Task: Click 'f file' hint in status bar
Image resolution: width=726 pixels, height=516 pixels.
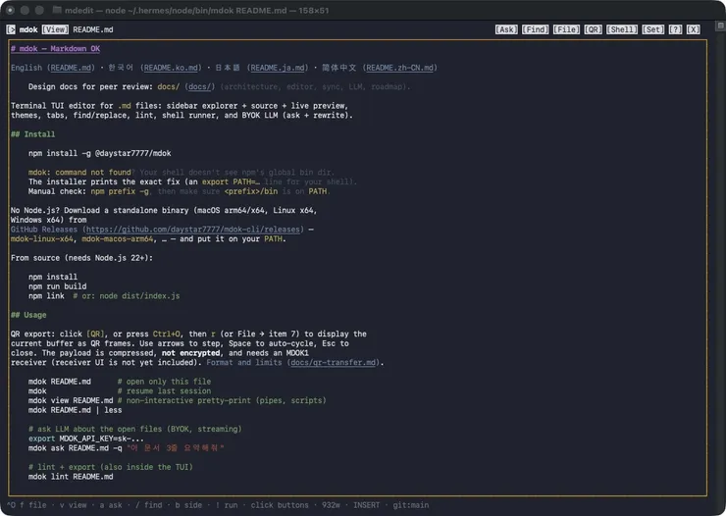Action: (x=33, y=505)
